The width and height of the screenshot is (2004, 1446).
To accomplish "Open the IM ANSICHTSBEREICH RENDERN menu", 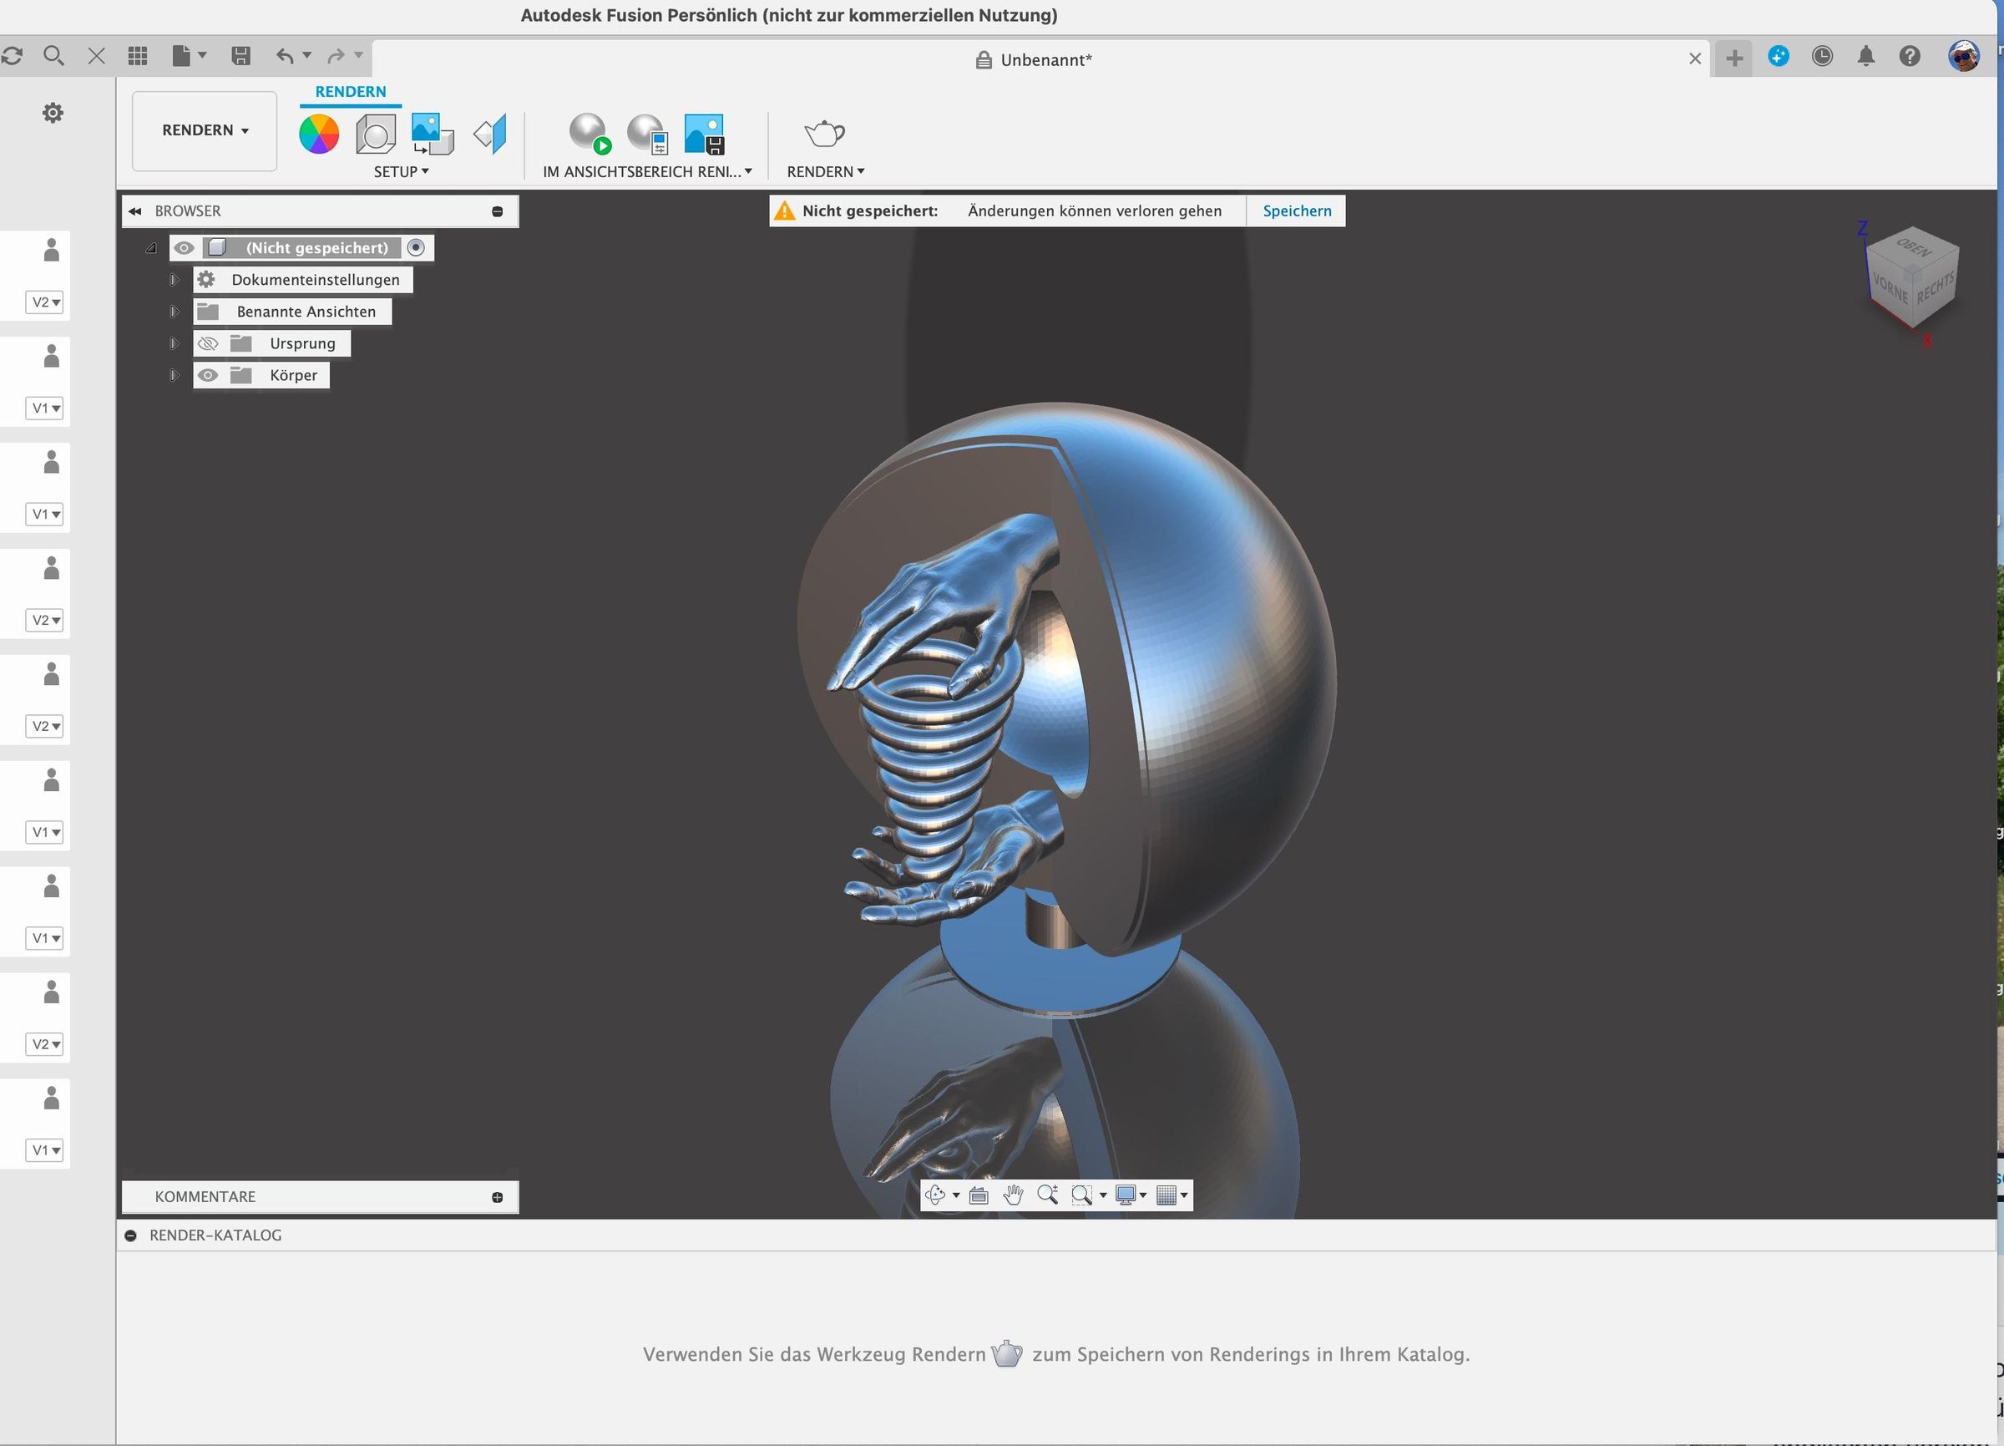I will [647, 171].
